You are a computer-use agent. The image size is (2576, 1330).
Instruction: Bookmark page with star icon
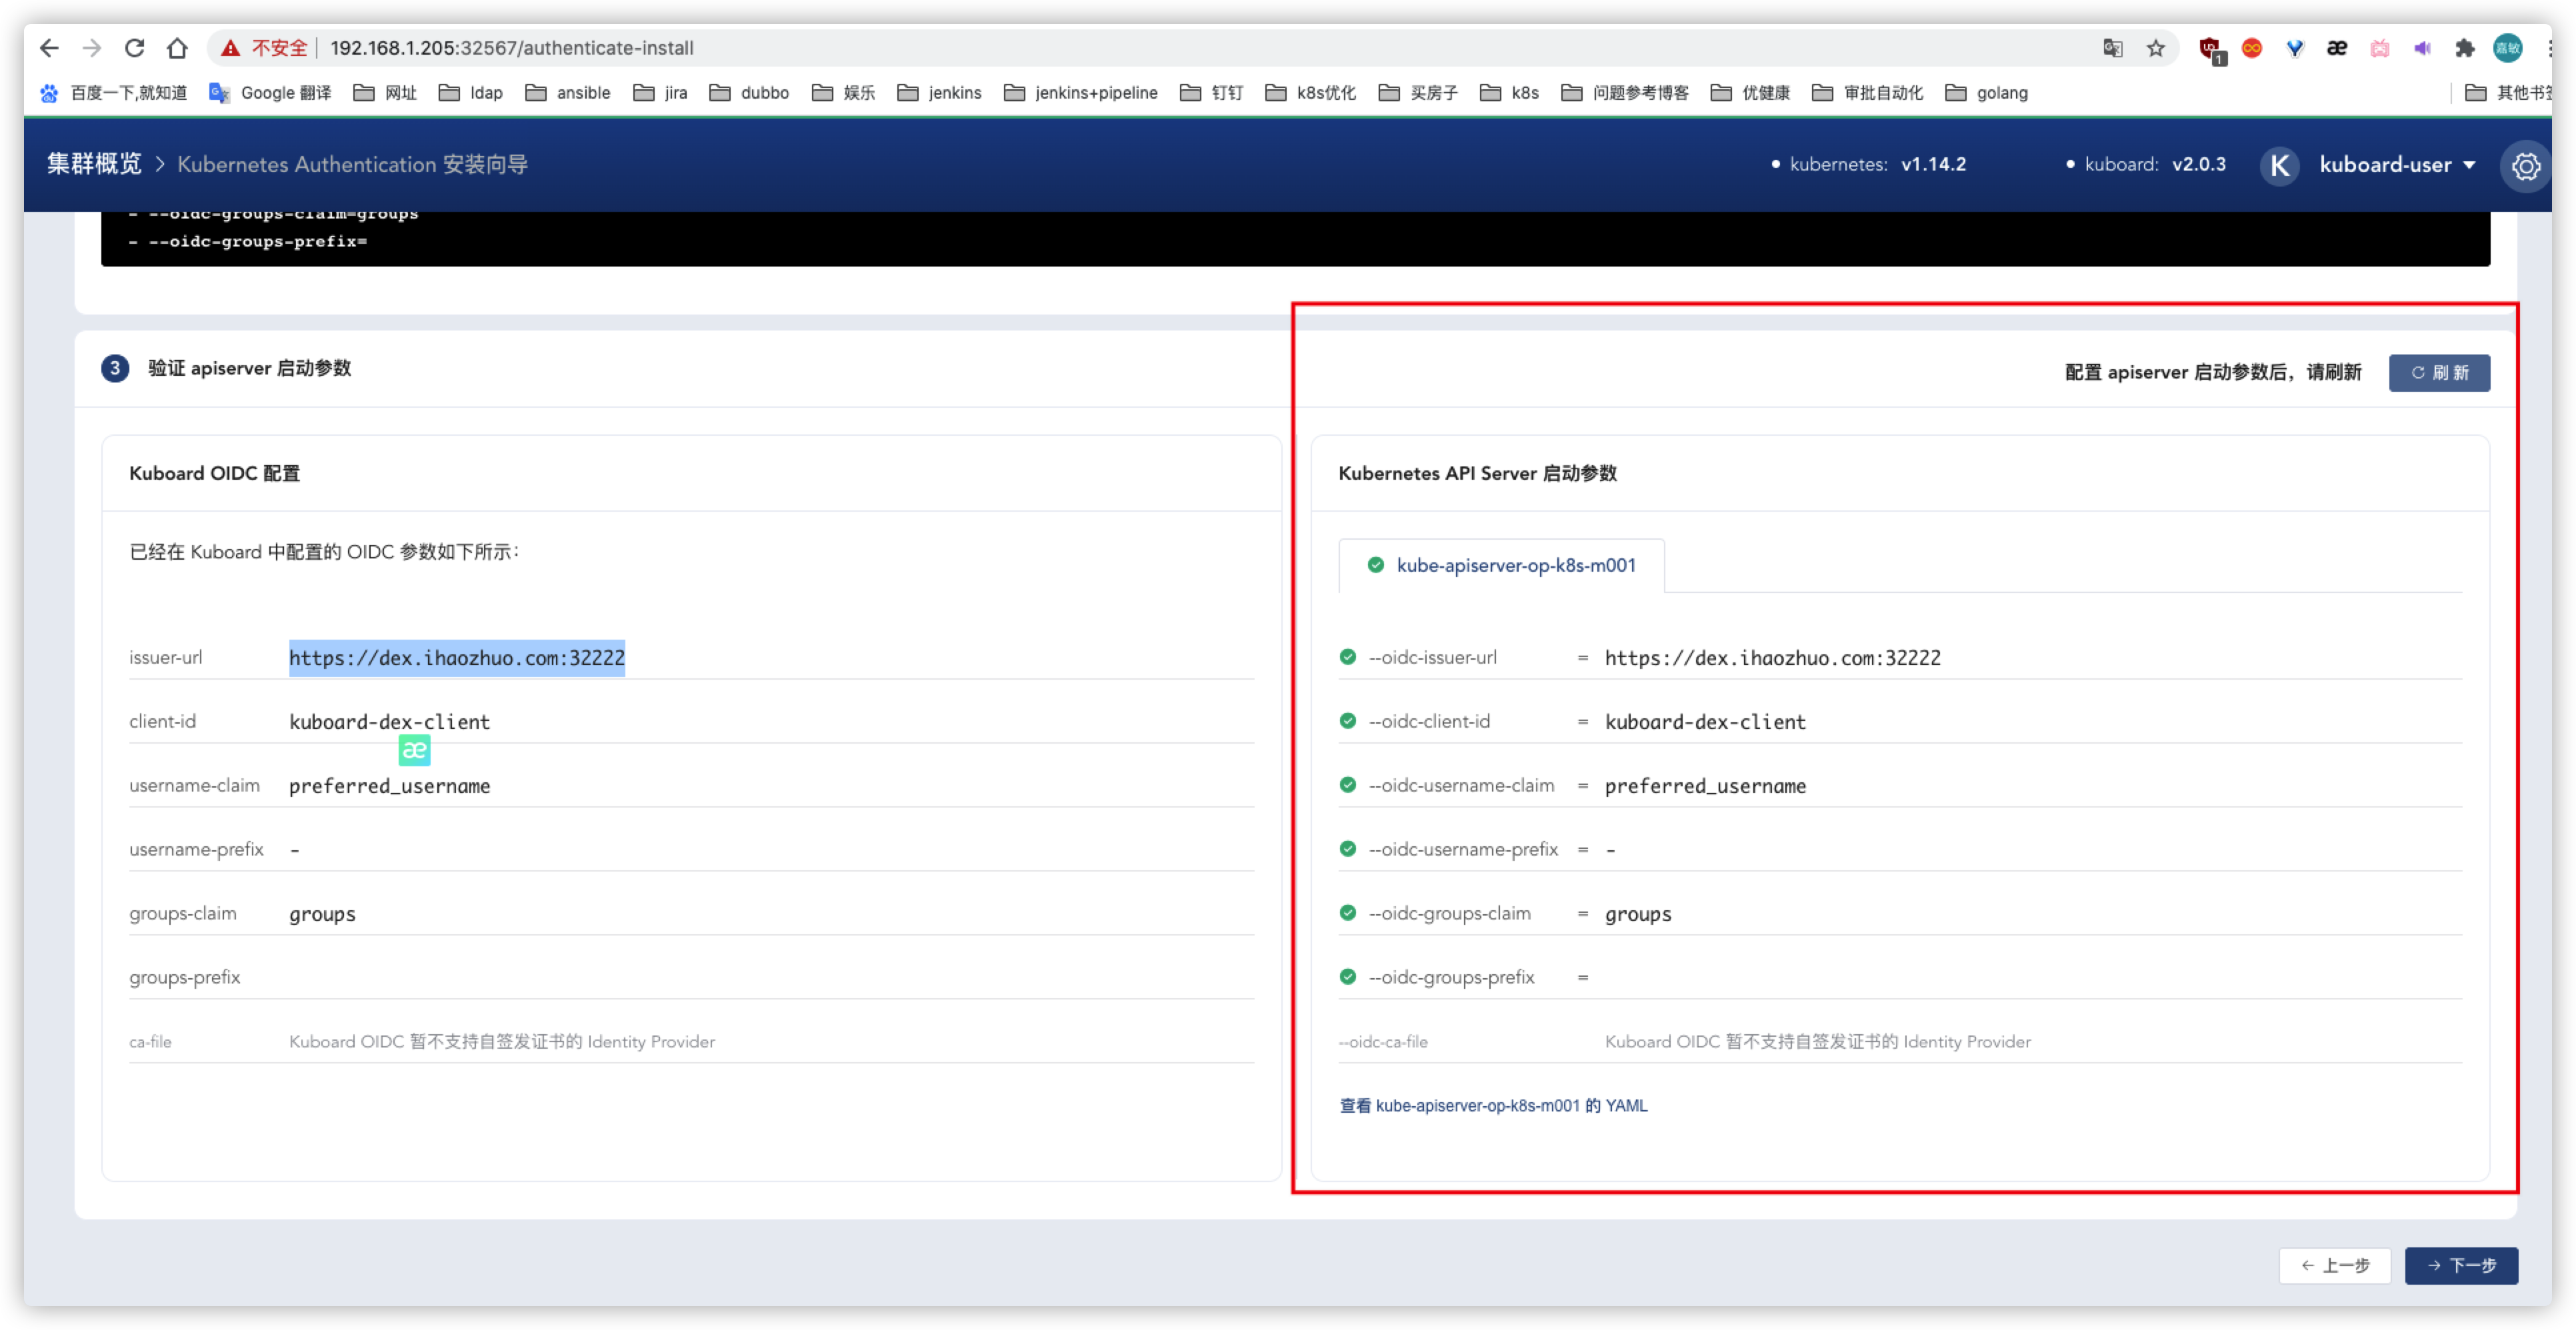(2156, 48)
